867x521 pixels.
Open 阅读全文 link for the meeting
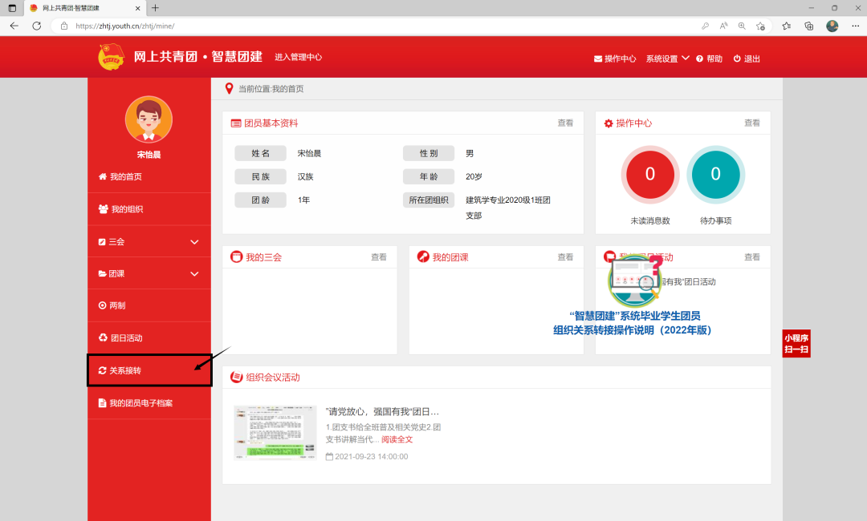[397, 439]
